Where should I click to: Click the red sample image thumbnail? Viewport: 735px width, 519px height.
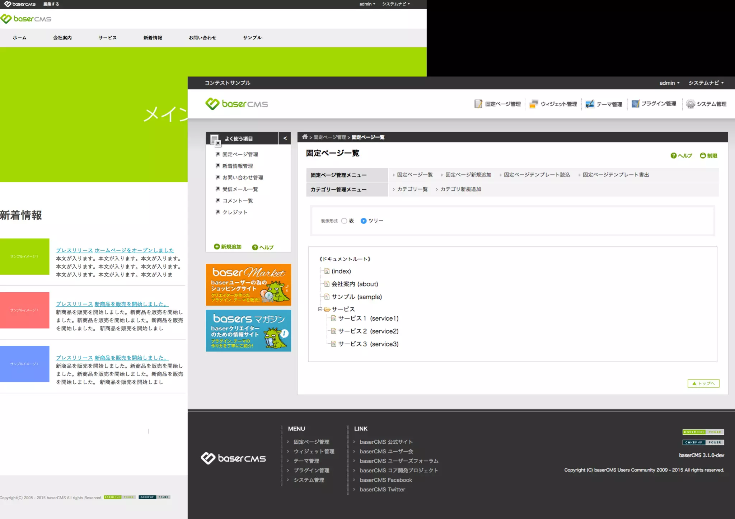click(x=24, y=310)
